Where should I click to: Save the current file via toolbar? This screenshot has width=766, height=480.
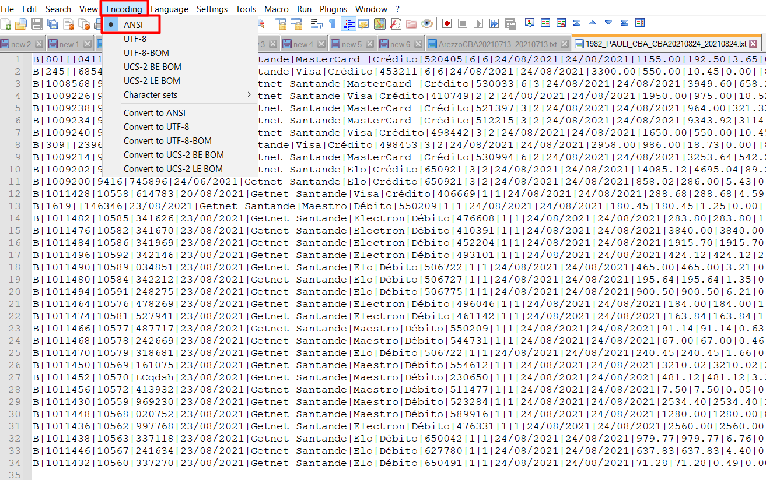(x=37, y=24)
